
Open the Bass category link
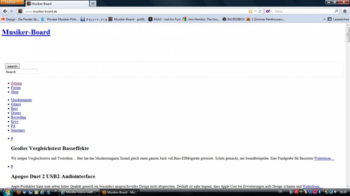coord(14,109)
